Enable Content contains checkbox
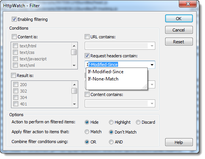The width and height of the screenshot is (205, 159). tap(87, 94)
